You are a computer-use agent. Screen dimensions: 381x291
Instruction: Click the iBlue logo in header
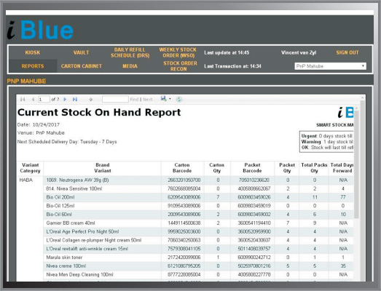40,30
